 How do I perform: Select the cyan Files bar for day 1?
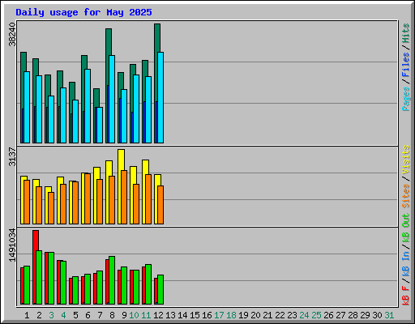[x=27, y=107]
